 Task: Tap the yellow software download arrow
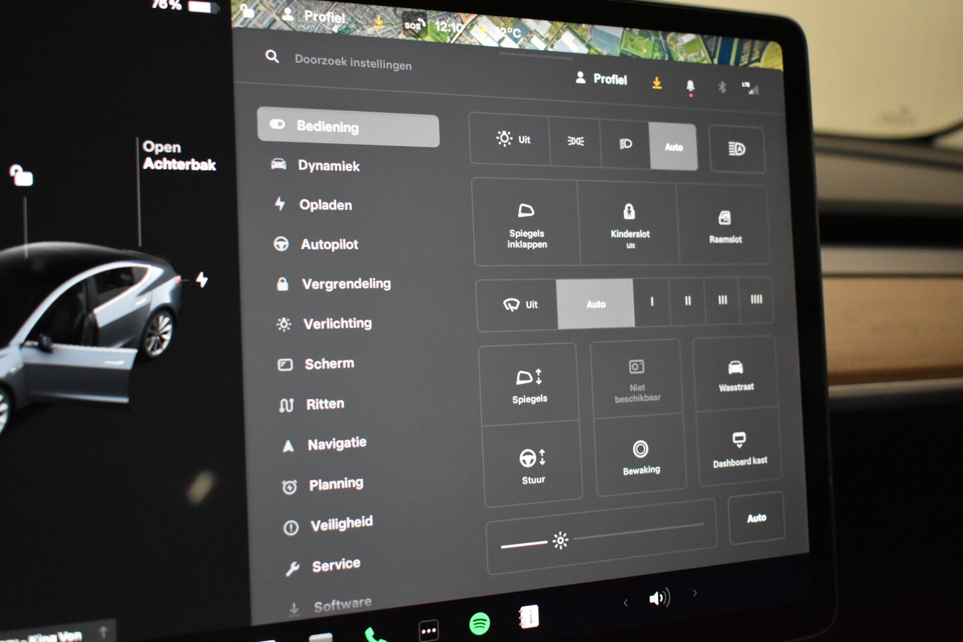pos(657,82)
